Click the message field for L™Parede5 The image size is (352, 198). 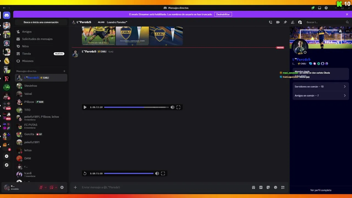(x=165, y=187)
